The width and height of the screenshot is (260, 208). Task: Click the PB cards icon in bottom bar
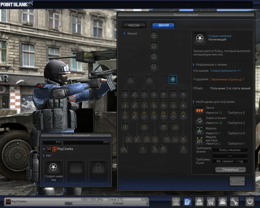click(188, 201)
